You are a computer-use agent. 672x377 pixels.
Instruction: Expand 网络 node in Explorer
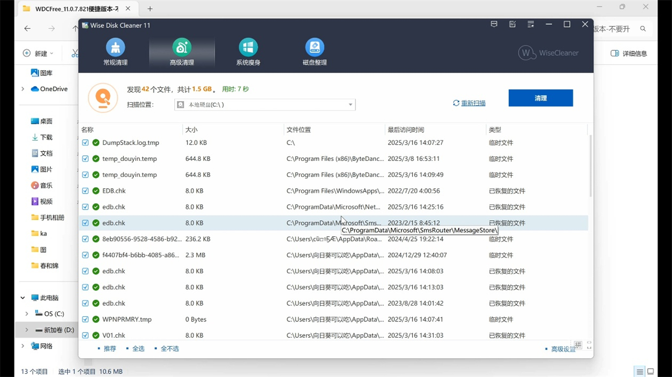[23, 346]
